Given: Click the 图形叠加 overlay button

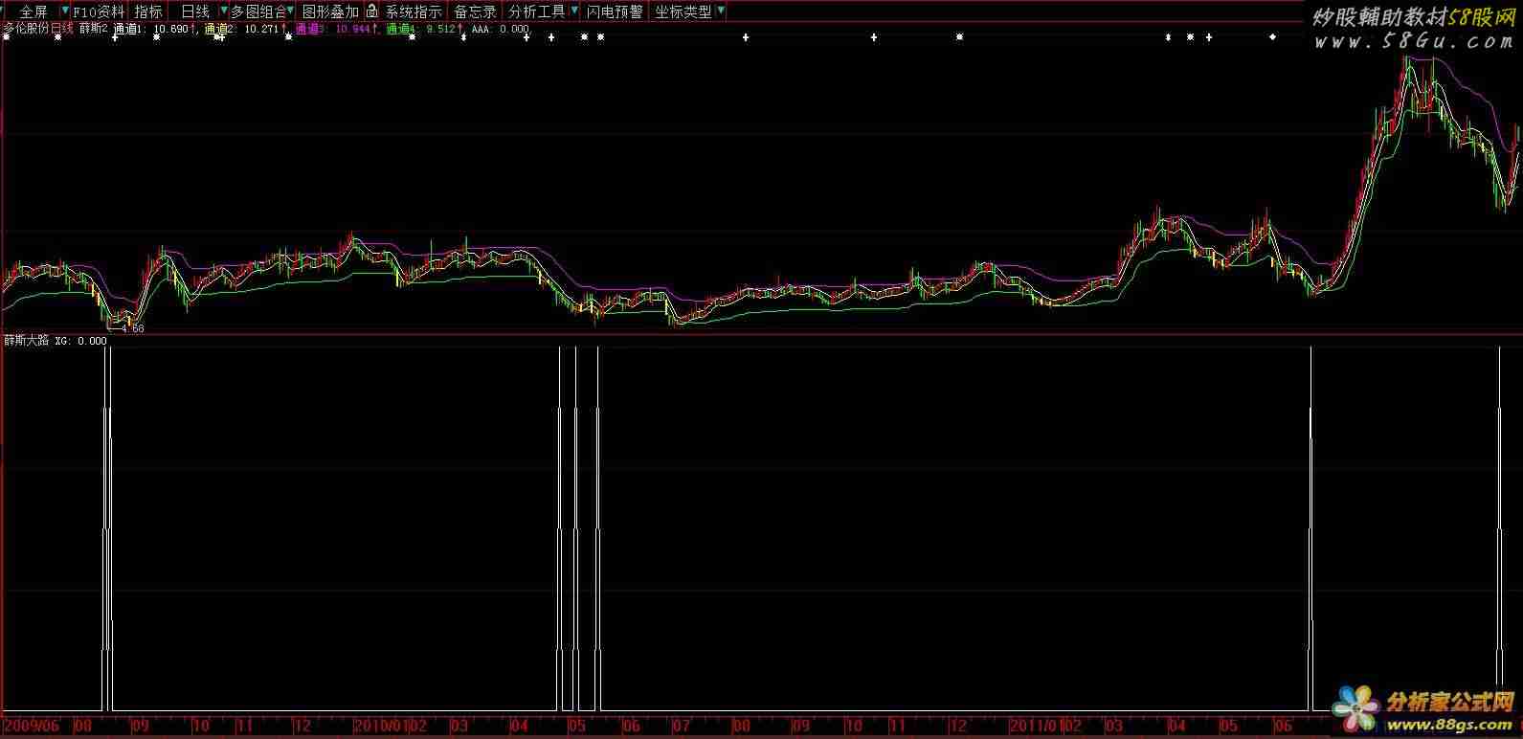Looking at the screenshot, I should point(330,11).
